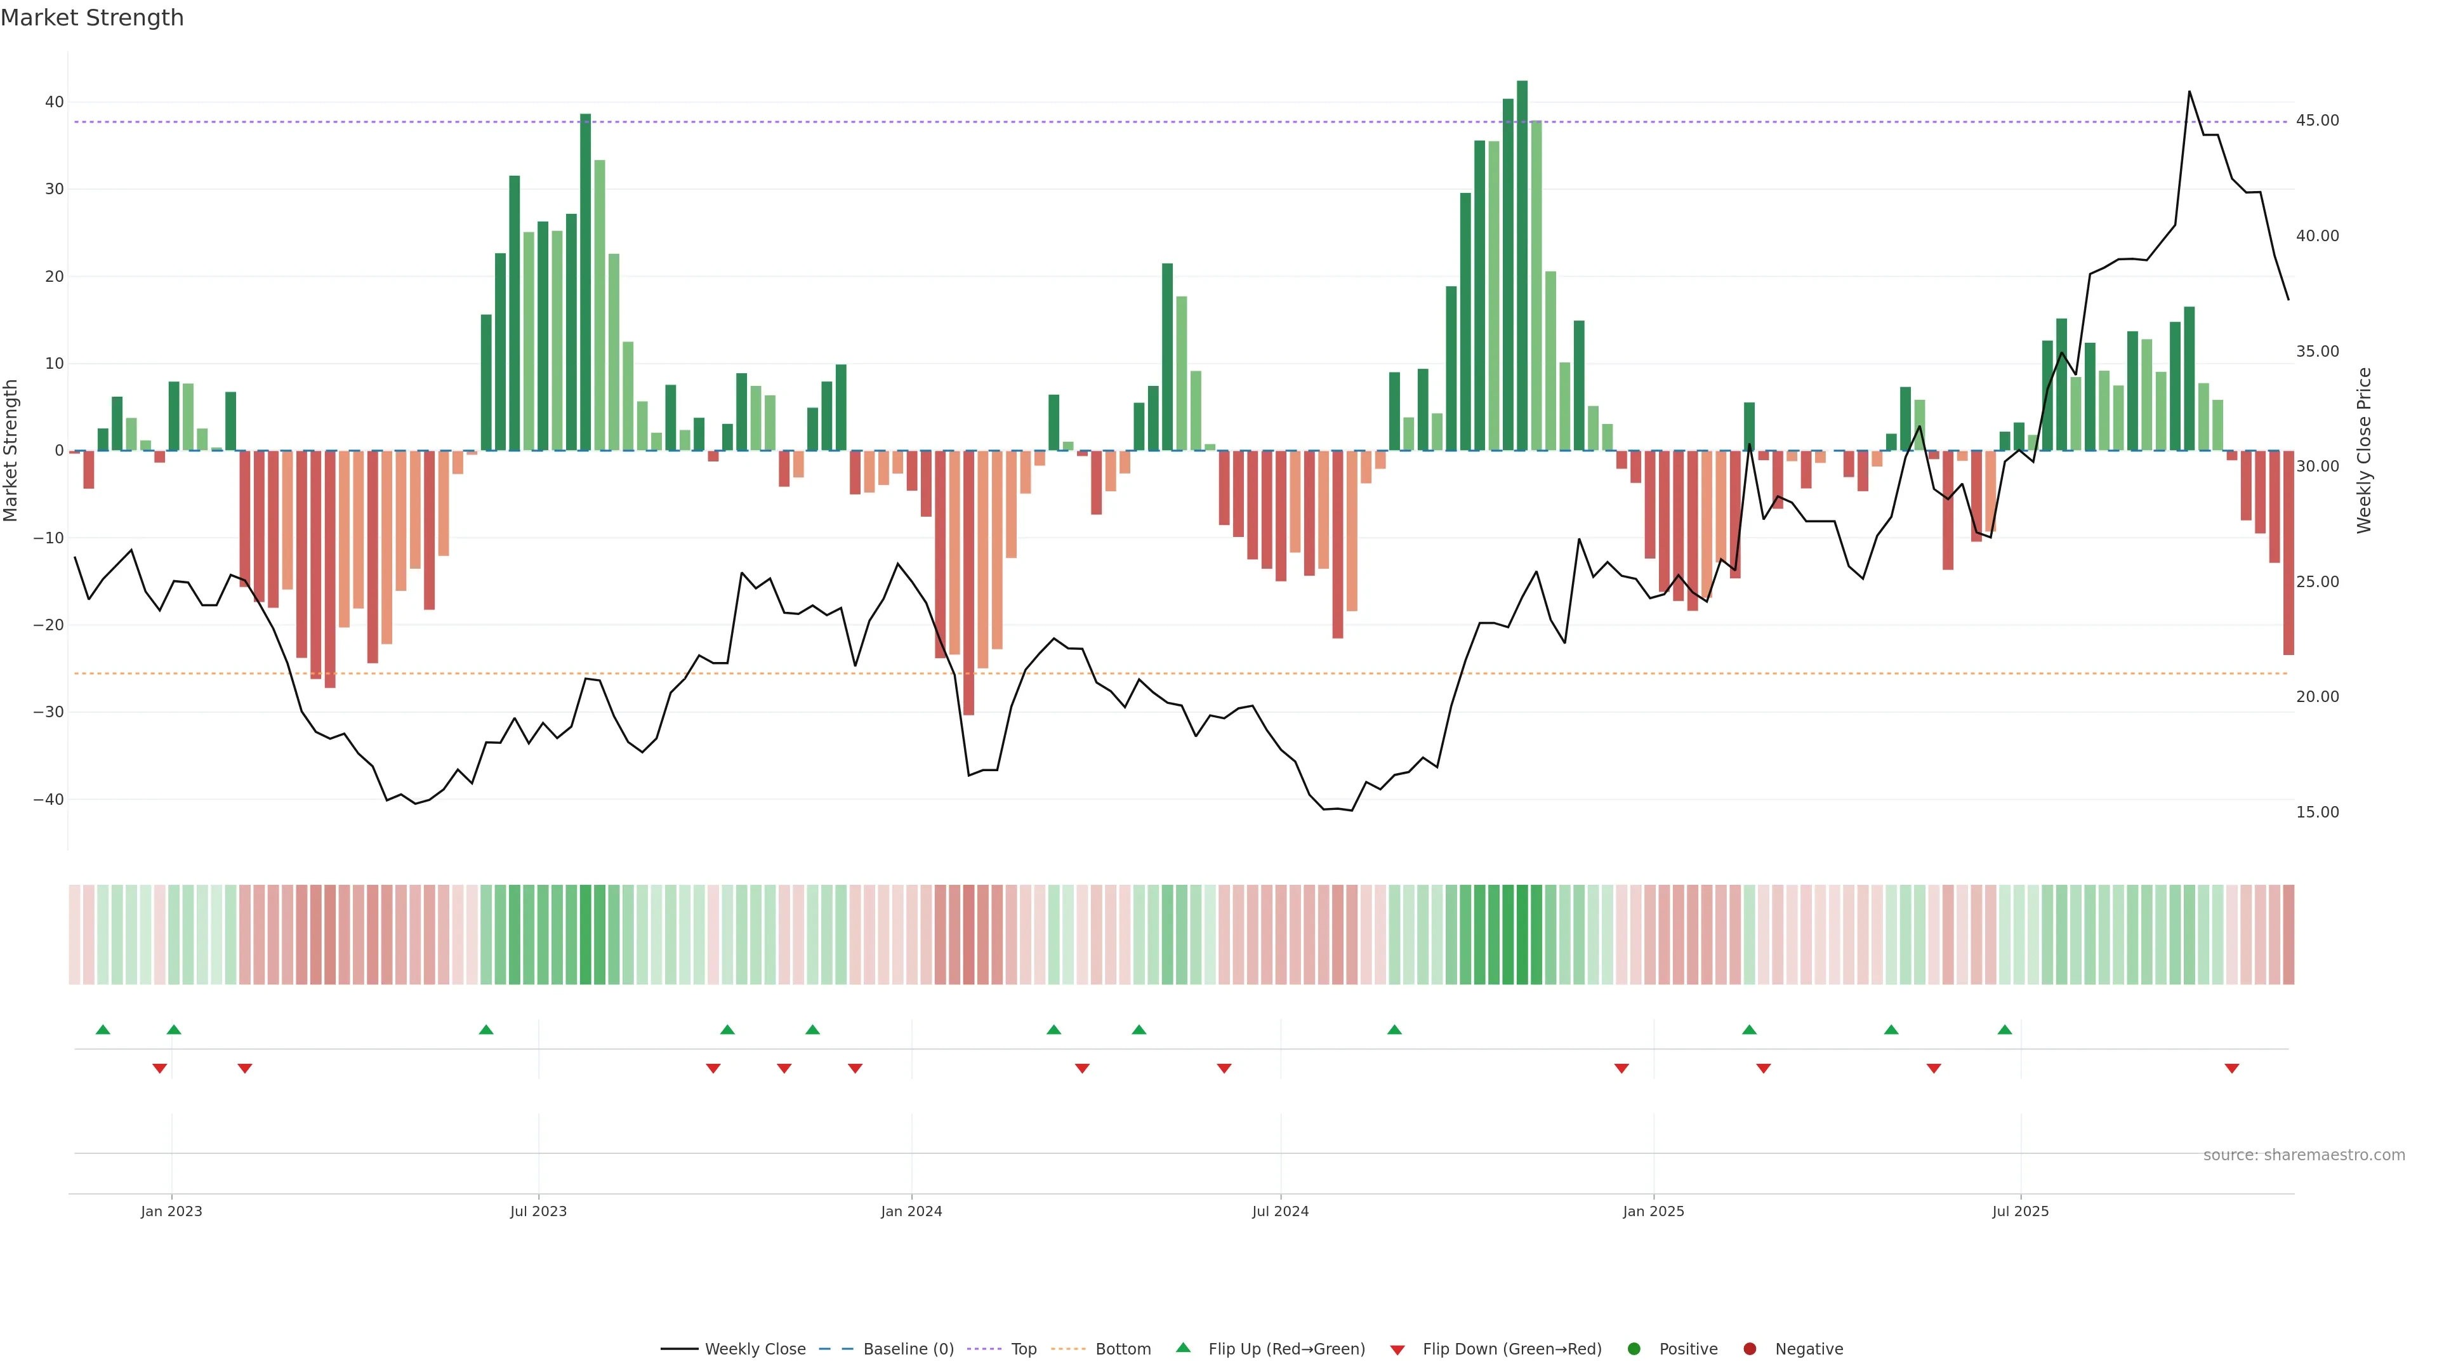Click the flip-up marker just before Jul 2025

2005,1030
